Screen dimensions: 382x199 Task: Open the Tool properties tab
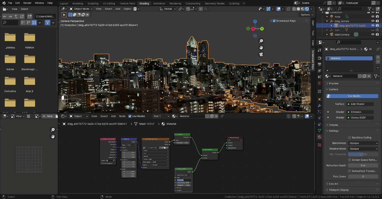320,49
